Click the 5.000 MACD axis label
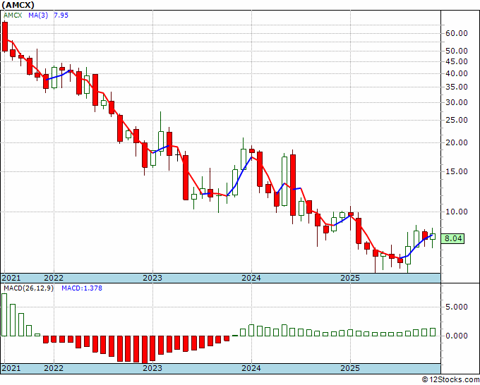This screenshot has height=385, width=480. [457, 307]
